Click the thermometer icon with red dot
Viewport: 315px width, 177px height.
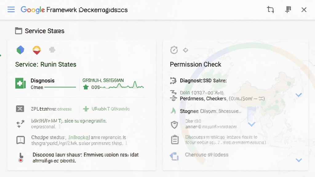21,158
